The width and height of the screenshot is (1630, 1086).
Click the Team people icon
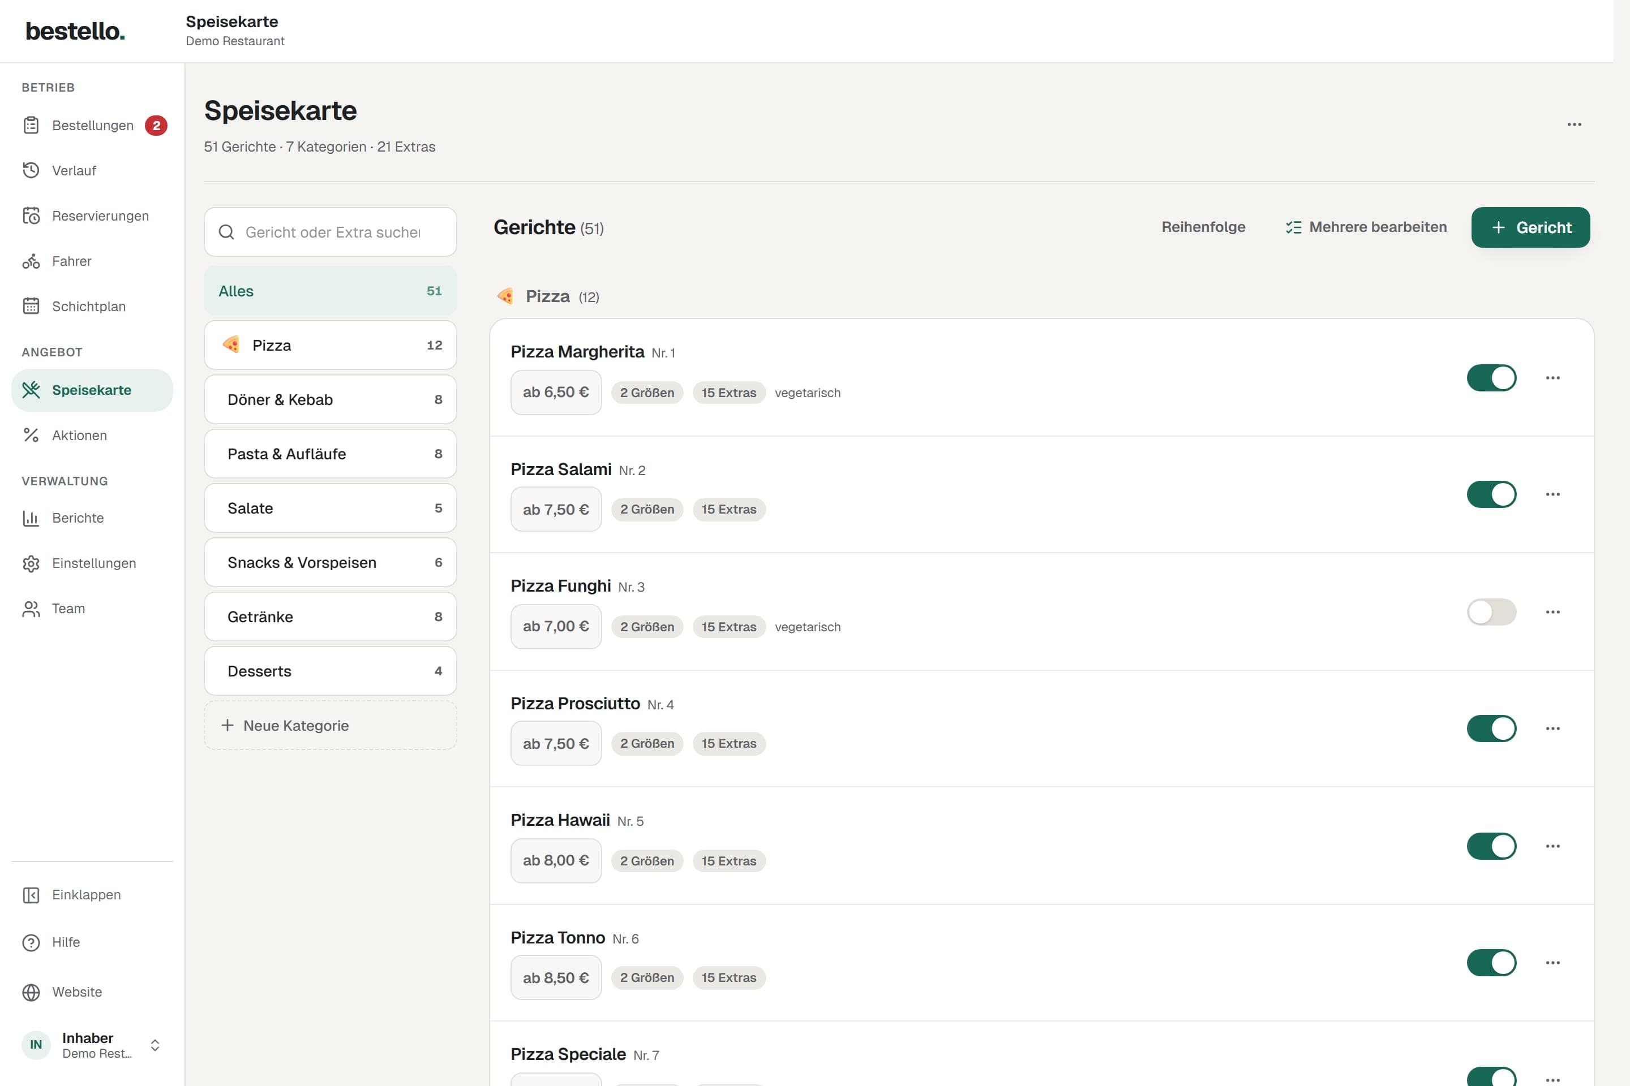[31, 609]
